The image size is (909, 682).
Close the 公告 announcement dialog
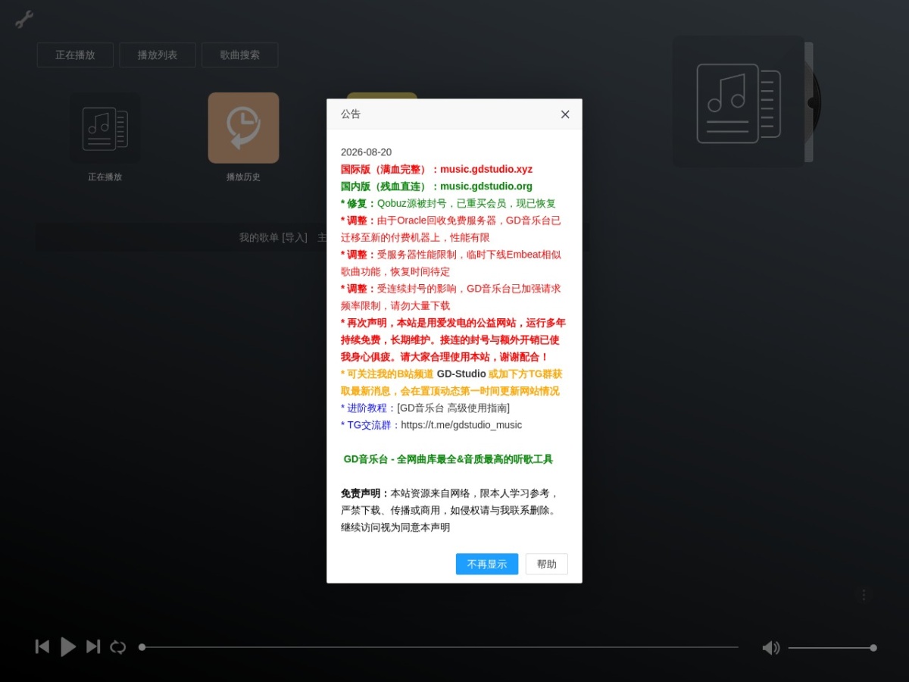tap(565, 114)
